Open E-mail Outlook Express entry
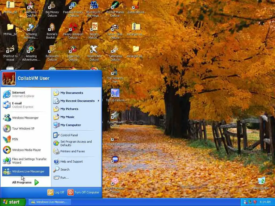The width and height of the screenshot is (275, 206). coord(26,105)
